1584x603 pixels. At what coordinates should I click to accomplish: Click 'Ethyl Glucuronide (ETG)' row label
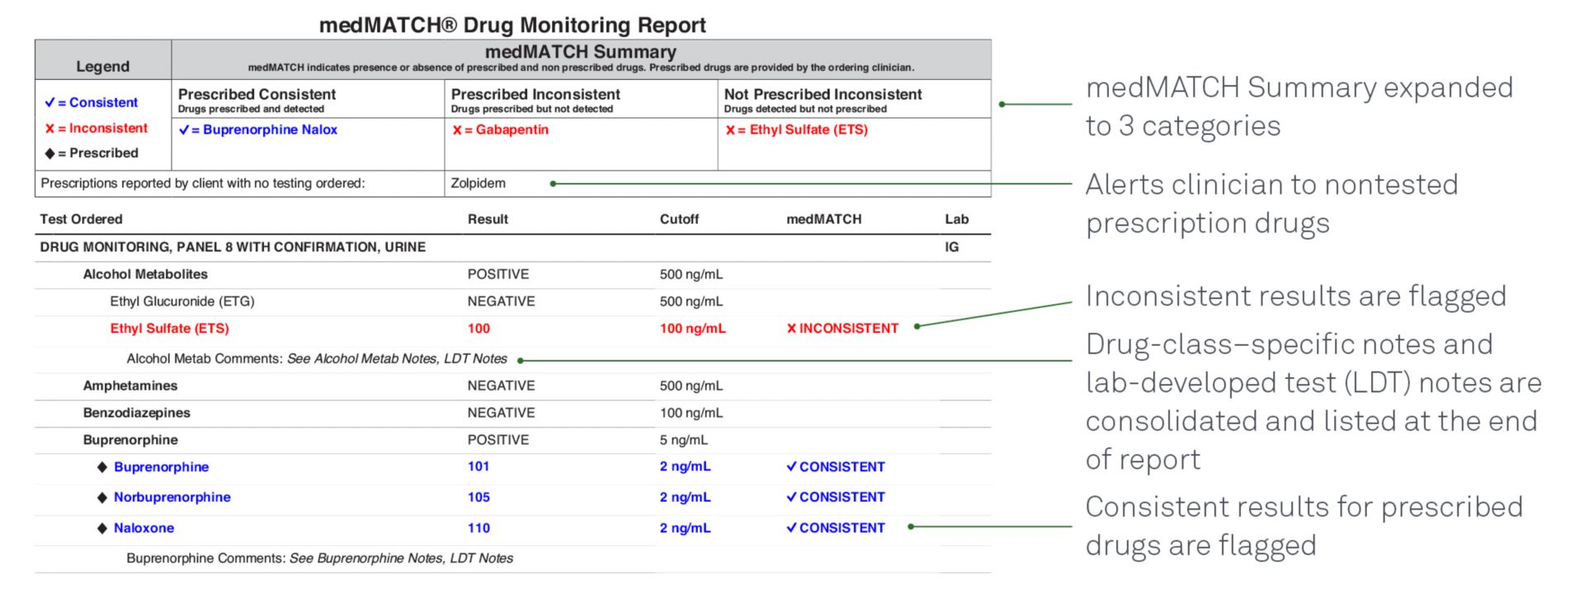pos(182,301)
